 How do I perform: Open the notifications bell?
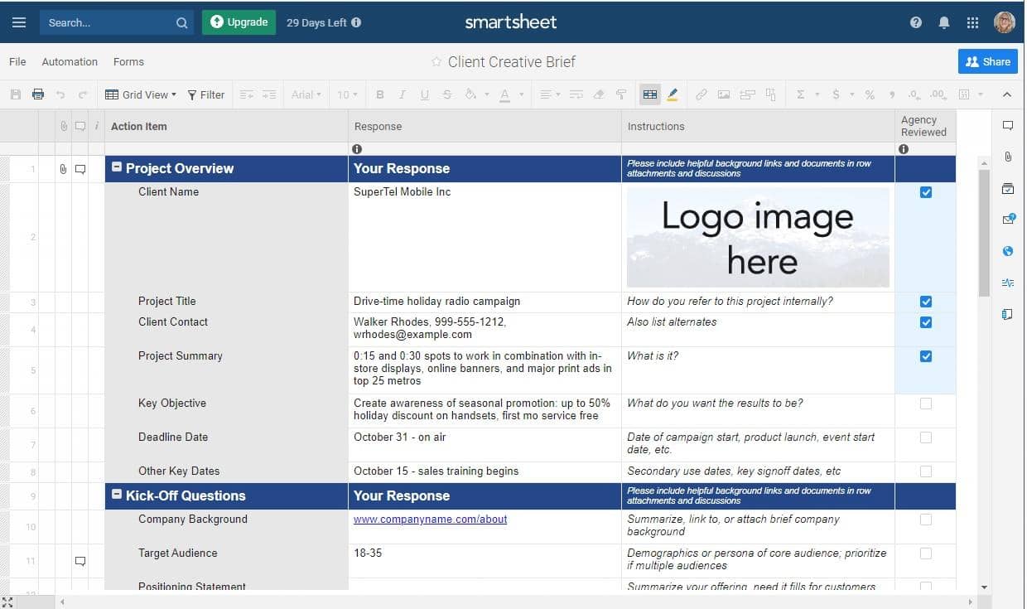[x=944, y=22]
